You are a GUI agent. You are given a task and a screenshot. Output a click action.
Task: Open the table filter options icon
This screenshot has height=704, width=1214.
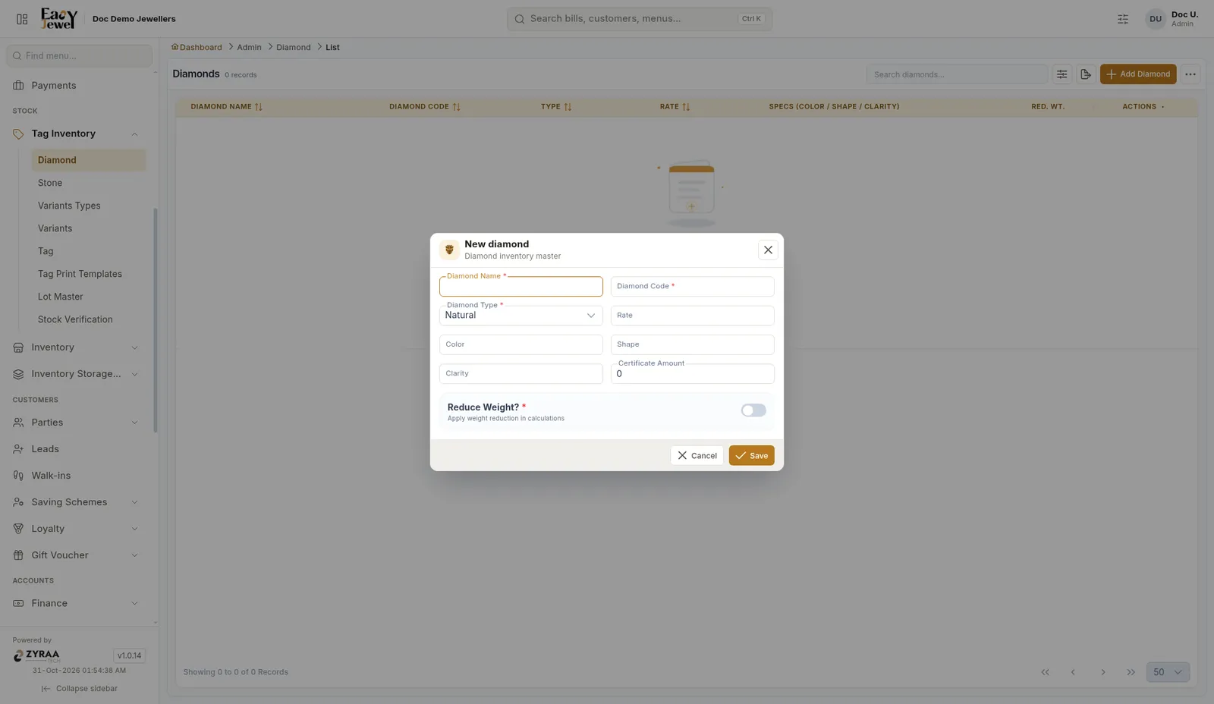click(1061, 74)
